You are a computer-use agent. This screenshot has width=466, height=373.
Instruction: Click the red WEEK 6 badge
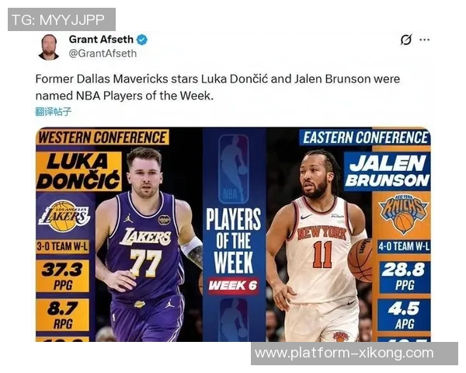(233, 285)
